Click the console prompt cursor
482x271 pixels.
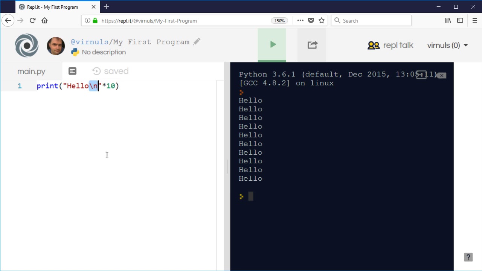(251, 196)
